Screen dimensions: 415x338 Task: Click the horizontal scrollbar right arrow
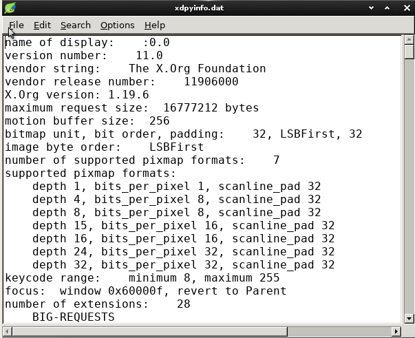396,331
